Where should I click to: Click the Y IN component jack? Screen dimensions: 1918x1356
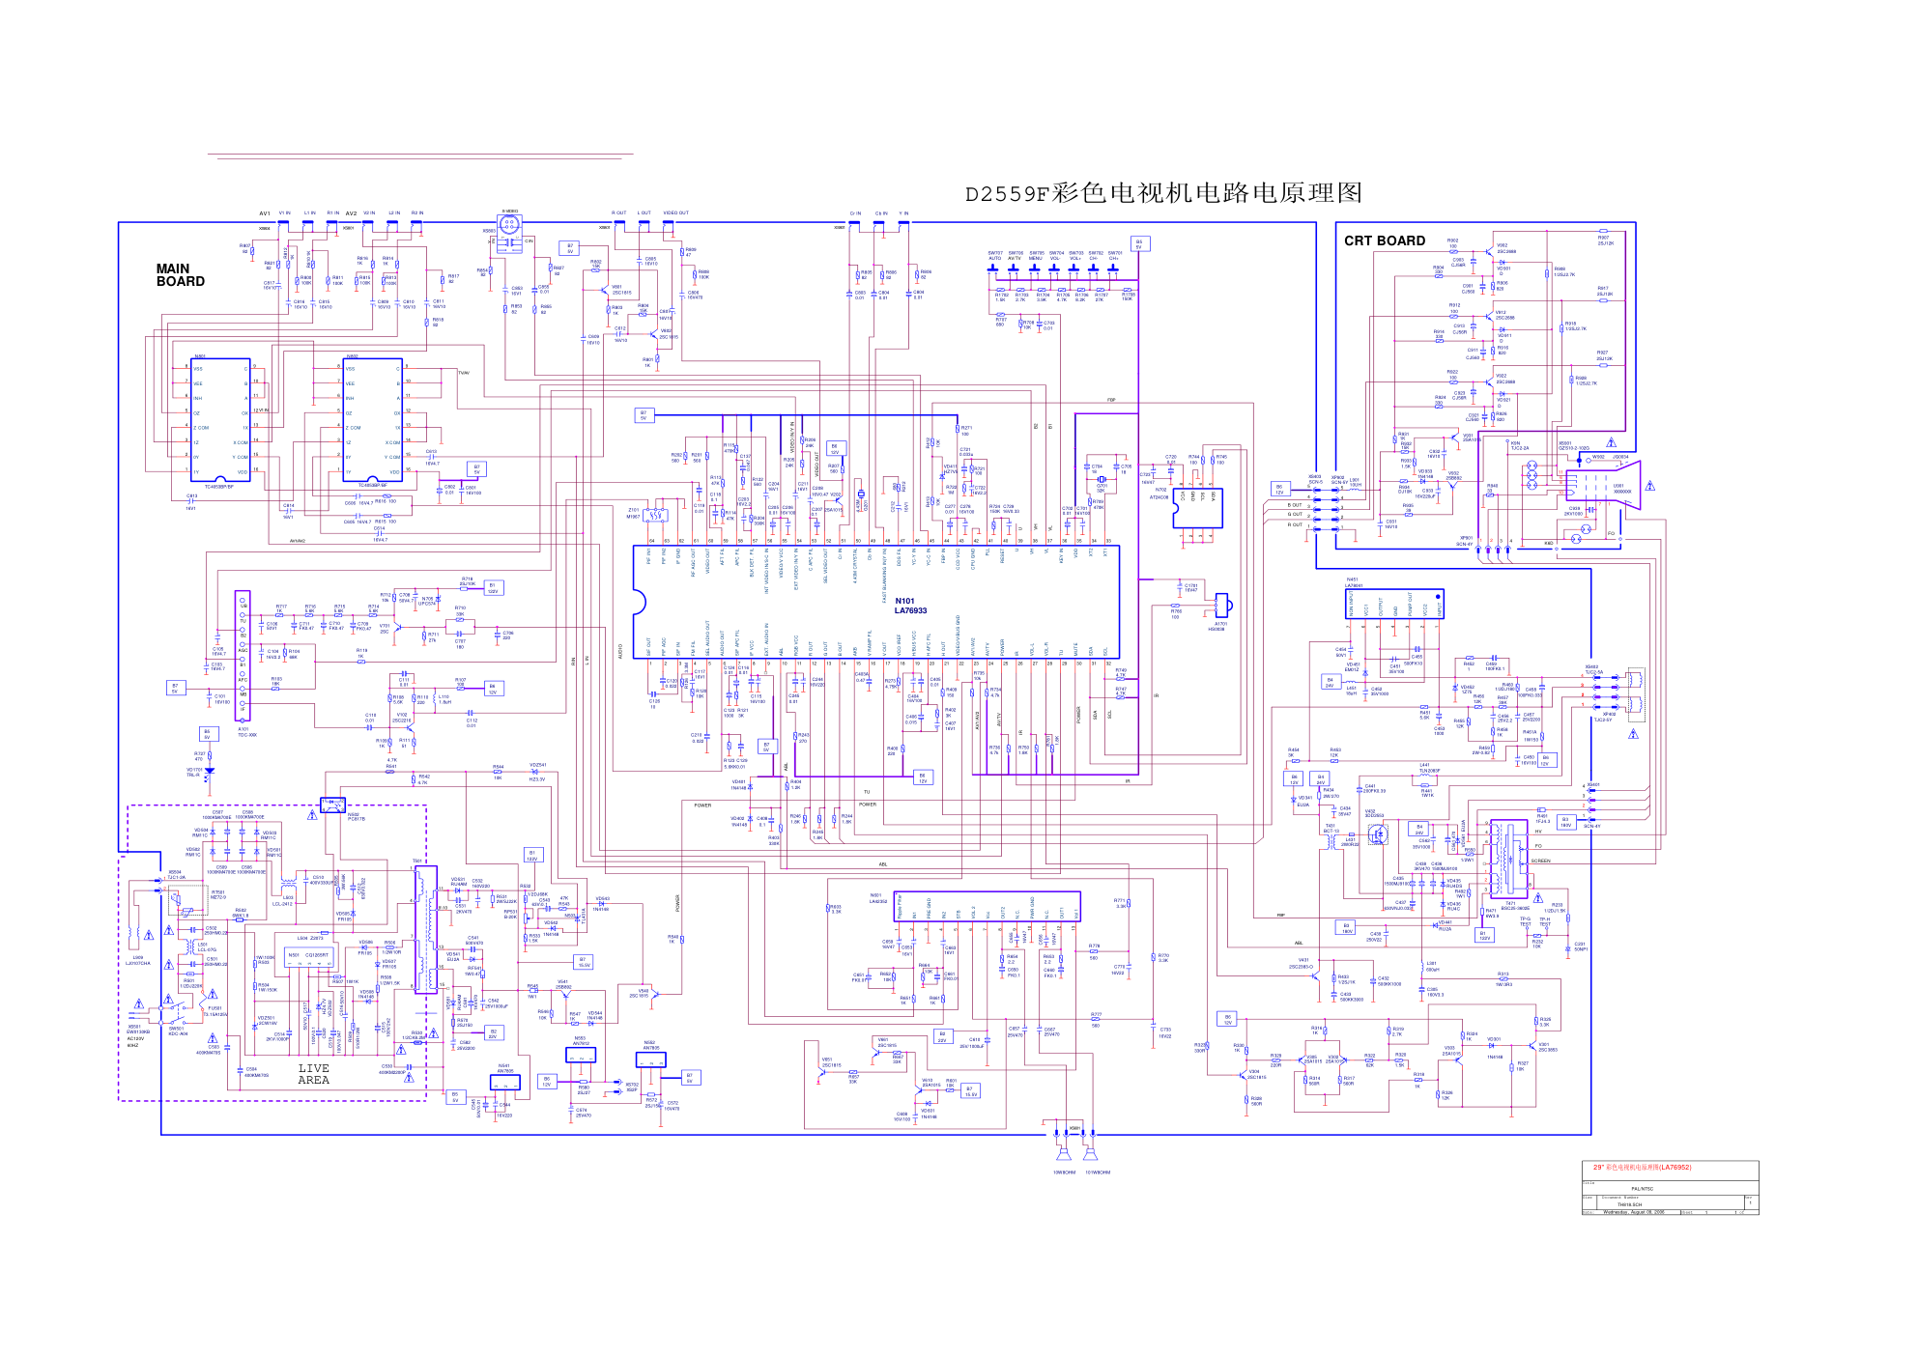[x=903, y=226]
